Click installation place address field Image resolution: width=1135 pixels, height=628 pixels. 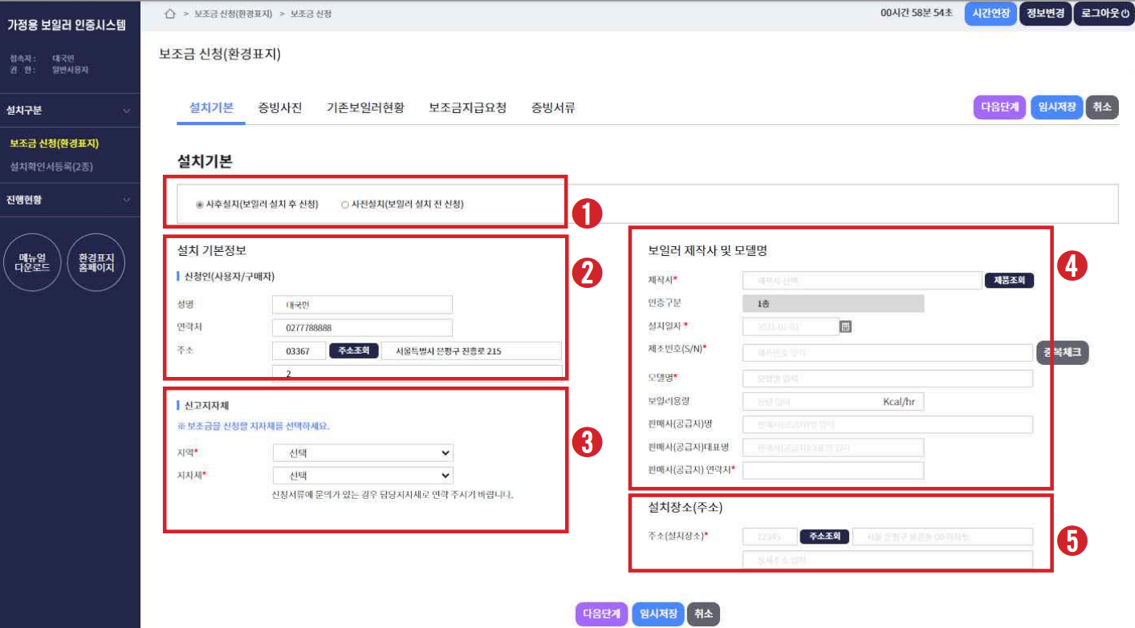coord(942,537)
